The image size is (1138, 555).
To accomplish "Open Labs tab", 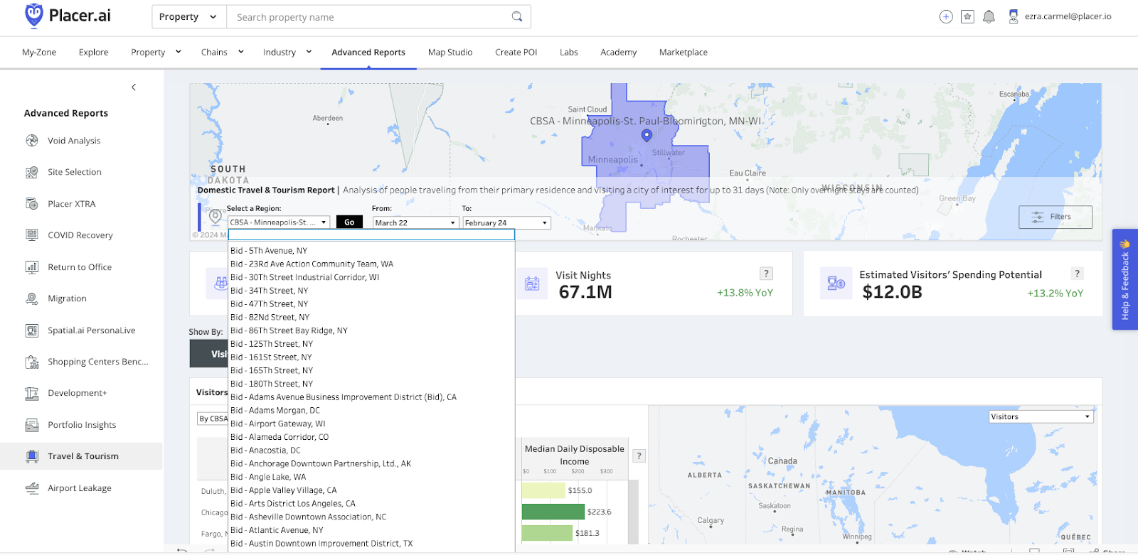I will [569, 52].
